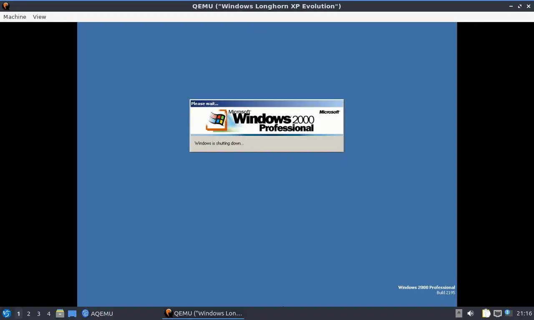Viewport: 534px width, 320px height.
Task: Switch to virtual desktop 4
Action: (49, 313)
